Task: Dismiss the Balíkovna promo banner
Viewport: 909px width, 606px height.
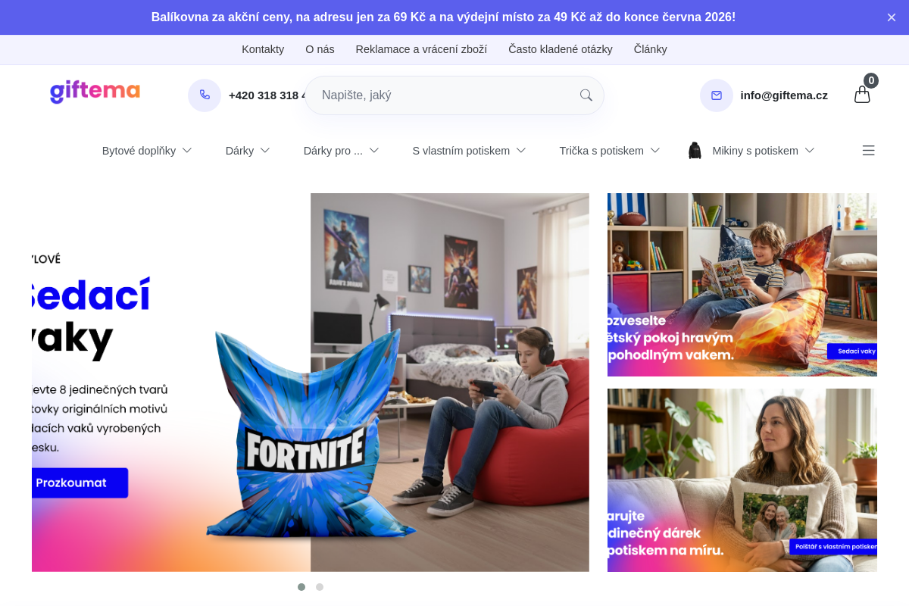Action: pyautogui.click(x=891, y=17)
